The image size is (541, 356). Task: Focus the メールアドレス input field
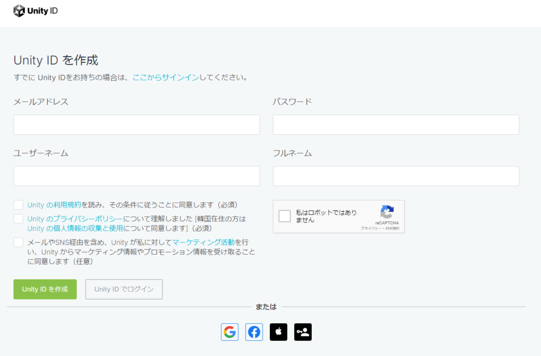137,125
